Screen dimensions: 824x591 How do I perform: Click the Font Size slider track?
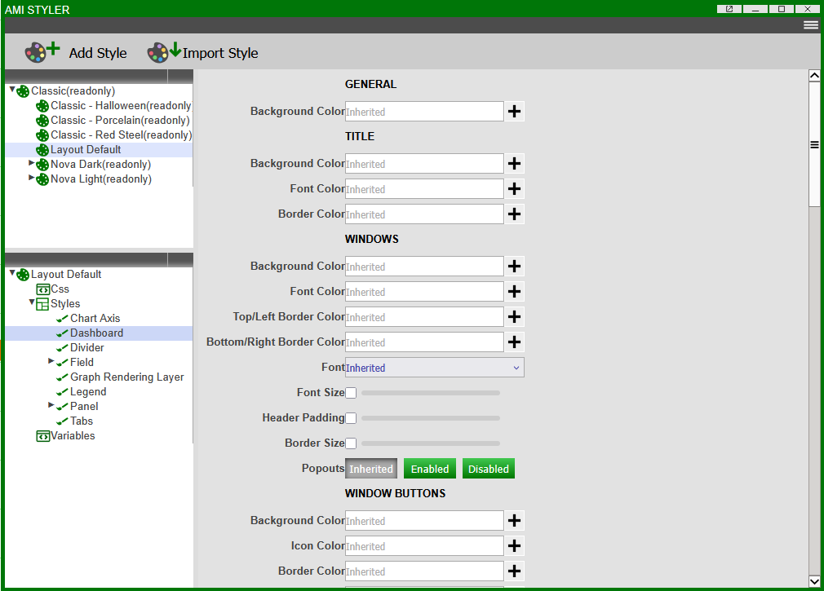coord(430,393)
